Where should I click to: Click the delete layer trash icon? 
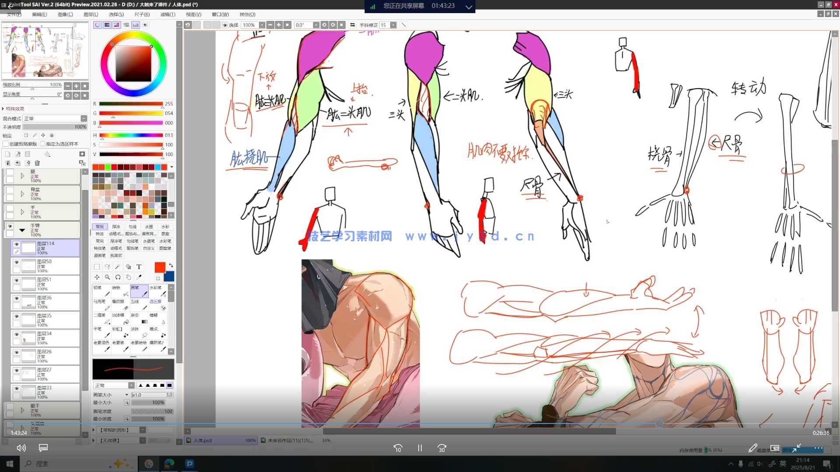click(37, 163)
